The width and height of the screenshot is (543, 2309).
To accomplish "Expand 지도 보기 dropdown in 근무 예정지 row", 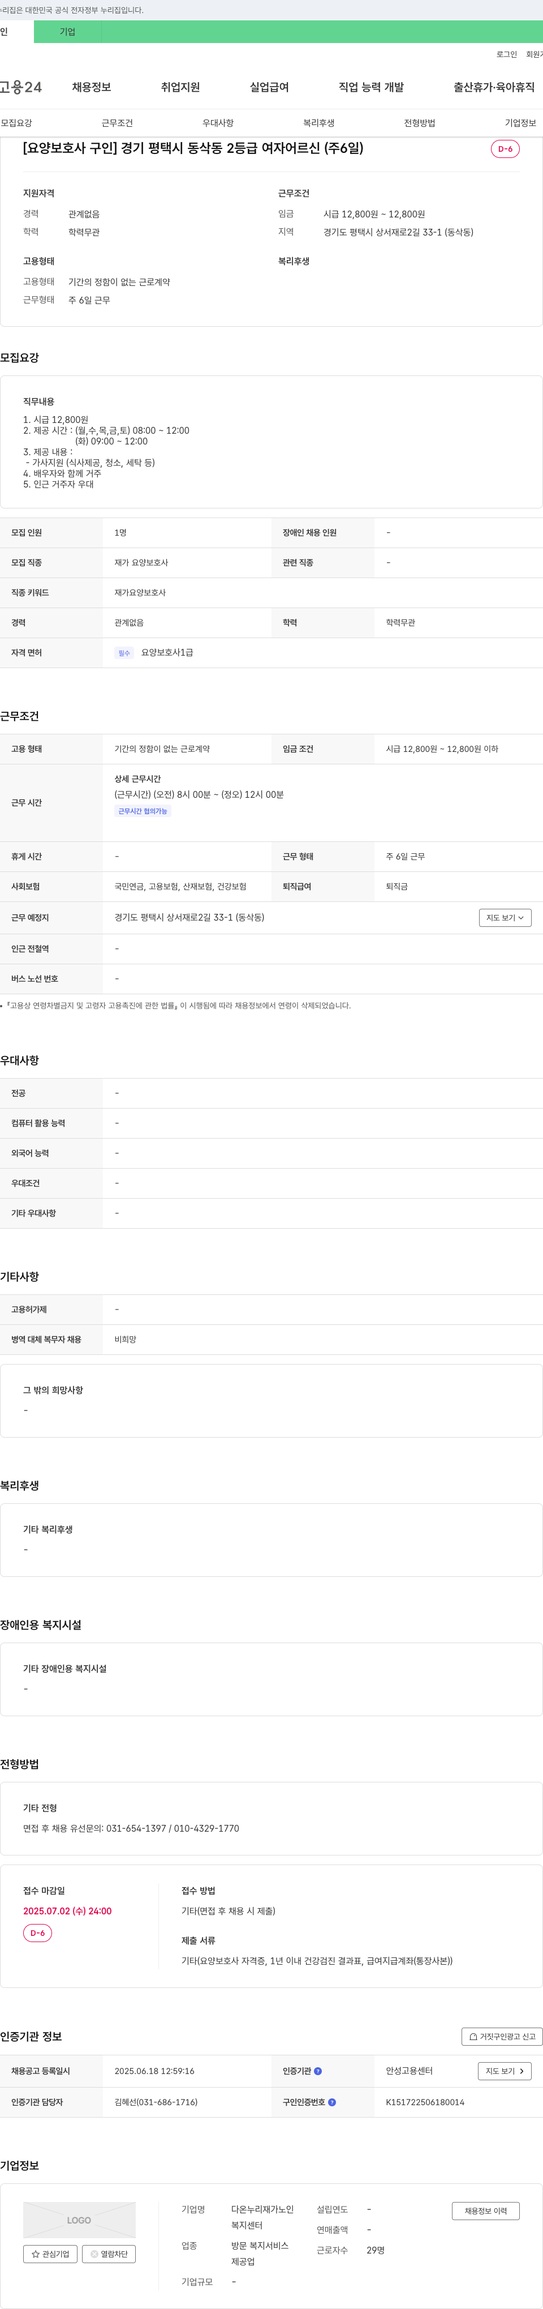I will coord(505,918).
